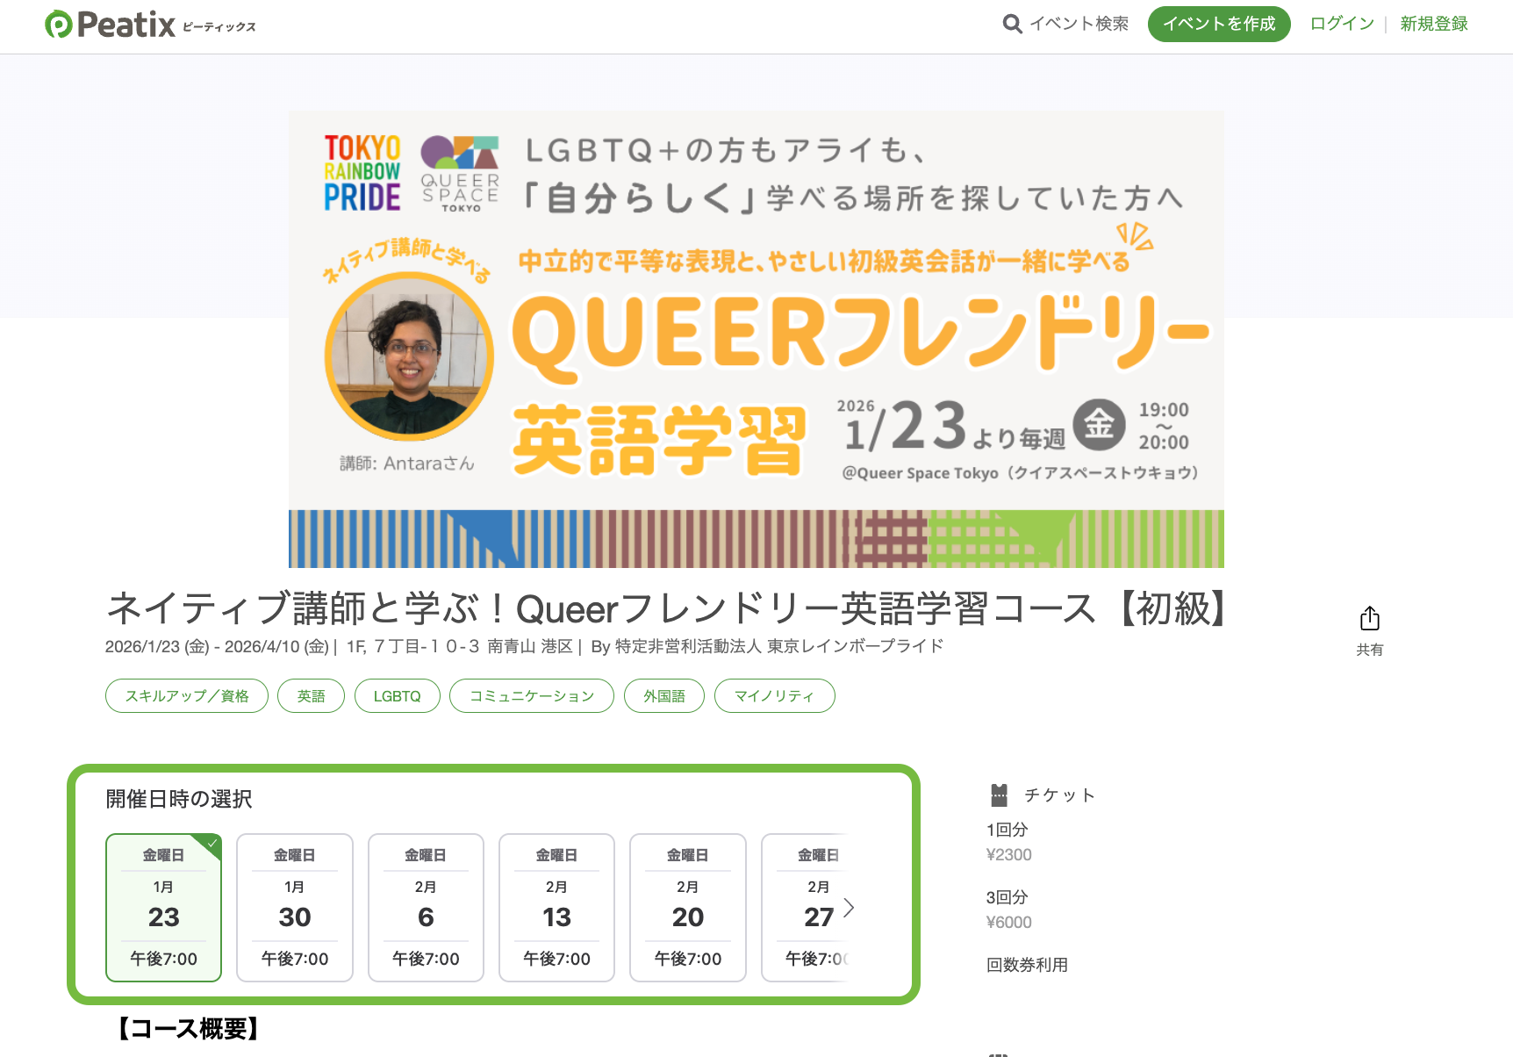Choose the January 23 date card
The image size is (1513, 1057).
click(163, 907)
